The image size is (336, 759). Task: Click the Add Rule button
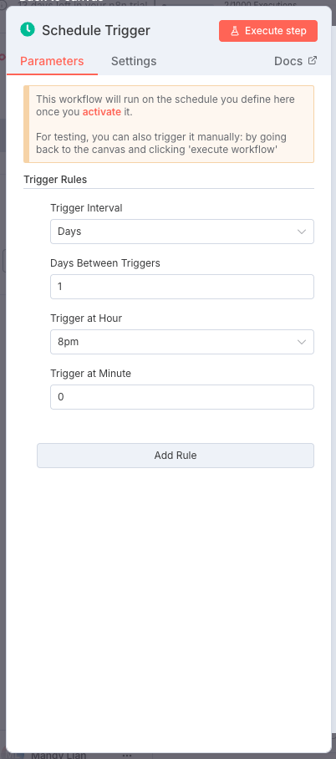pos(176,456)
